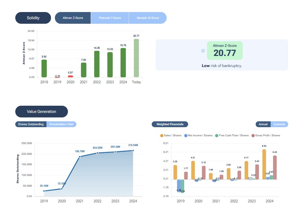The height and width of the screenshot is (215, 308).
Task: Click the 2024 shares outstanding data point
Action: [133, 151]
